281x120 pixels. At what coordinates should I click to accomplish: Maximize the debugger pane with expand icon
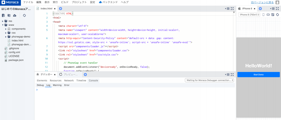(x=232, y=75)
